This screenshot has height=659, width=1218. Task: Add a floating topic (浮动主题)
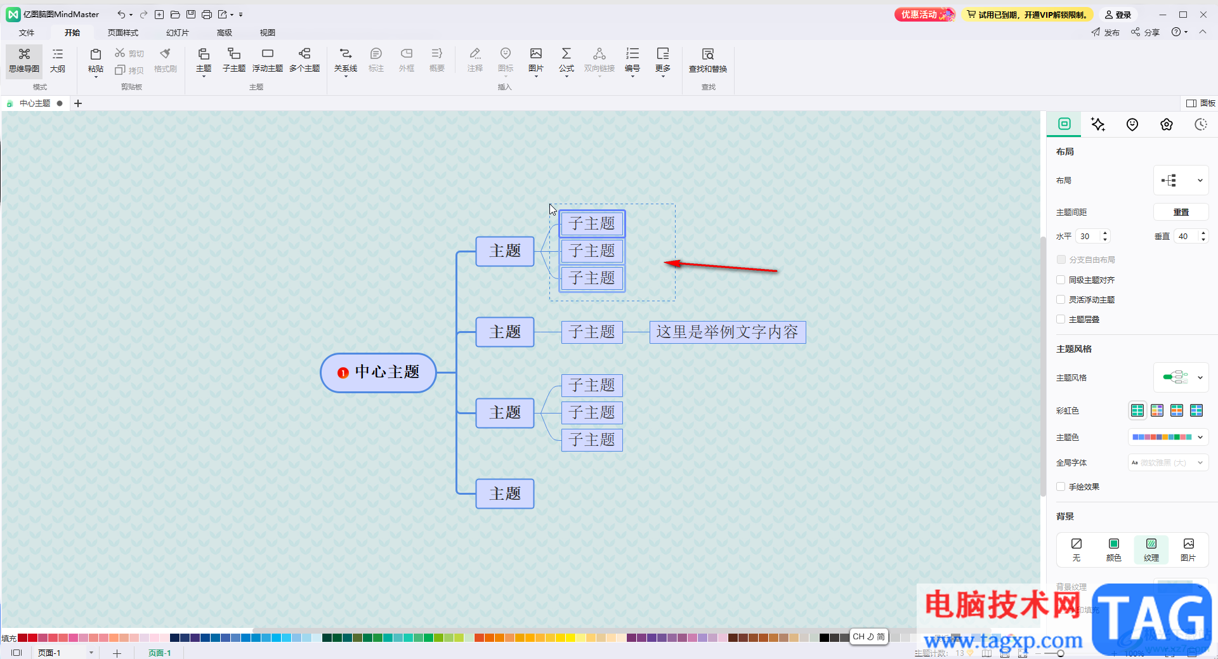pyautogui.click(x=268, y=61)
